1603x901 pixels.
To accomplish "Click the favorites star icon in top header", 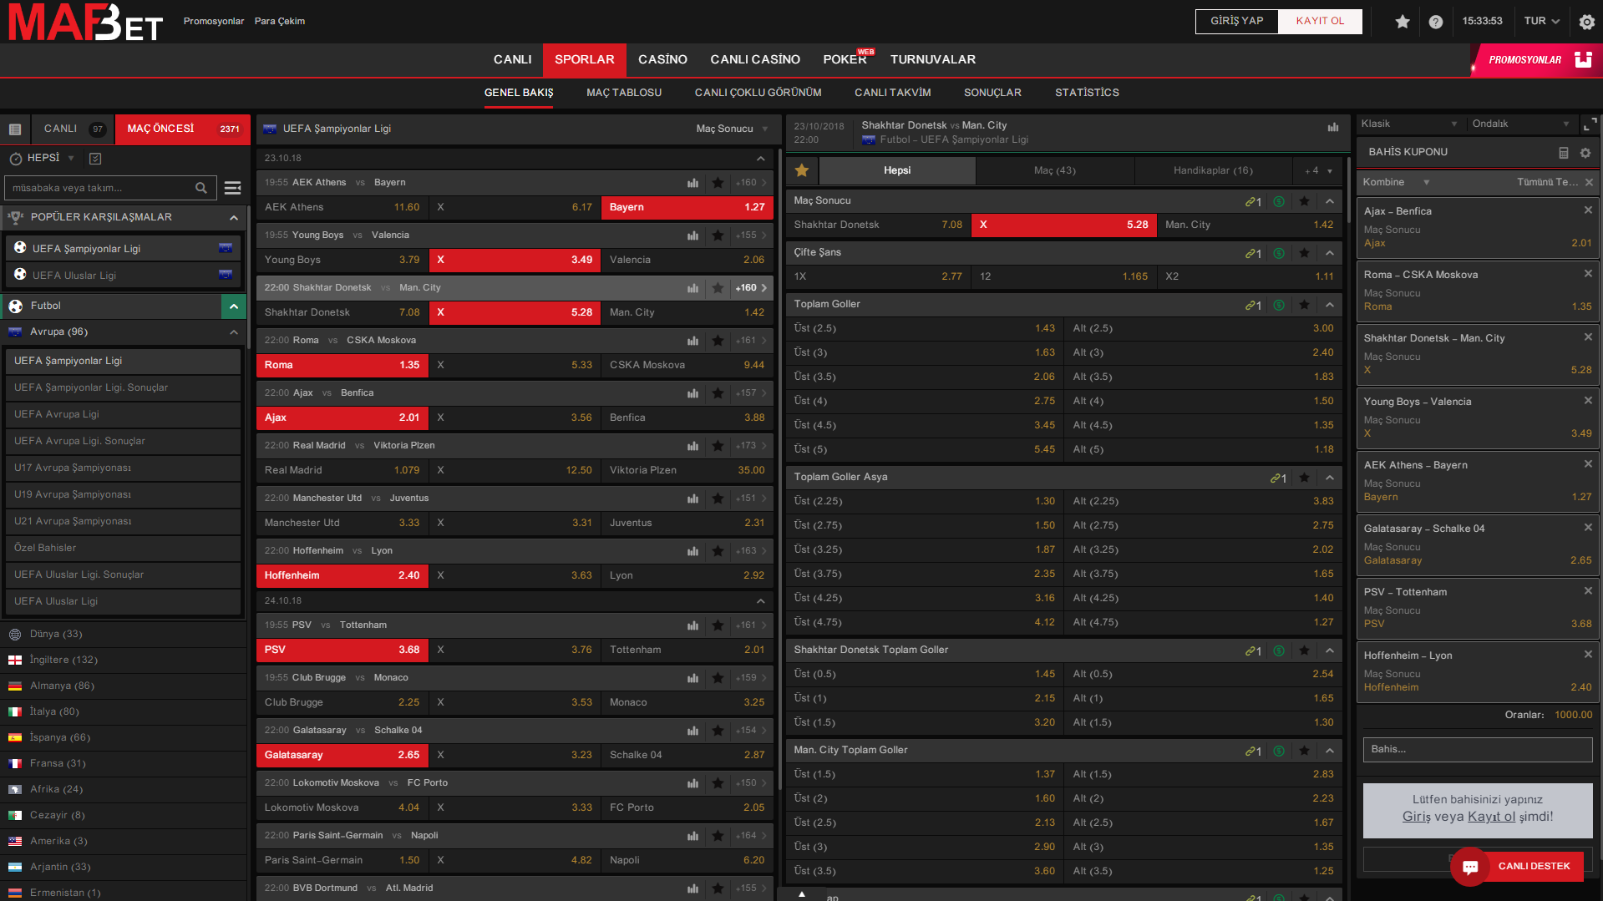I will (x=1403, y=22).
